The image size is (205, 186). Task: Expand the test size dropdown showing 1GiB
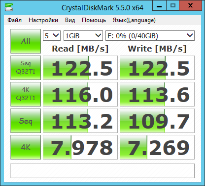pos(83,35)
